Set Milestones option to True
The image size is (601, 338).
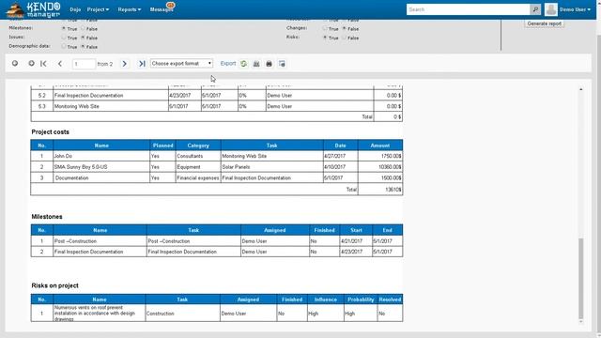click(64, 29)
